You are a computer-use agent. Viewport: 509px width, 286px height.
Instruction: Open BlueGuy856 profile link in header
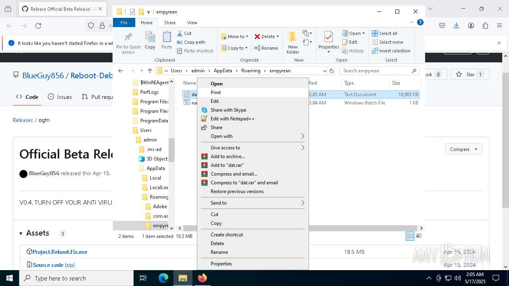click(x=43, y=75)
